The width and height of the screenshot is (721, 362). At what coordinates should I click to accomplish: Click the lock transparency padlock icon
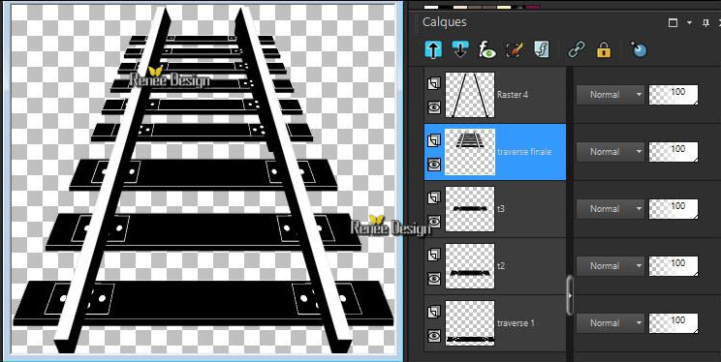(604, 49)
